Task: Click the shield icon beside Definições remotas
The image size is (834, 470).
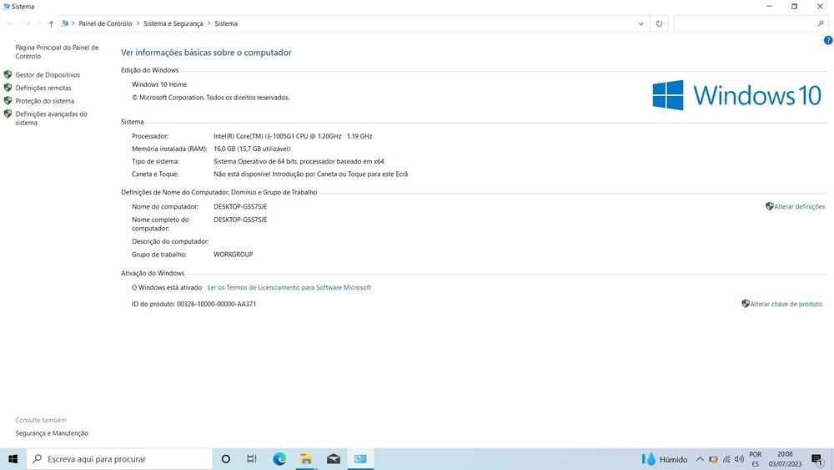Action: [x=8, y=88]
